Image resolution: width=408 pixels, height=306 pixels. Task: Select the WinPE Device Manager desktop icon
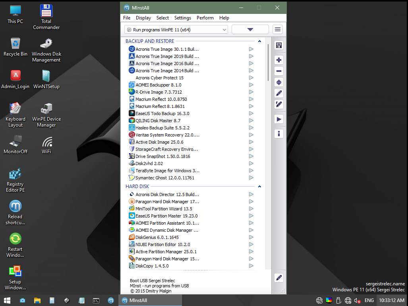46,115
